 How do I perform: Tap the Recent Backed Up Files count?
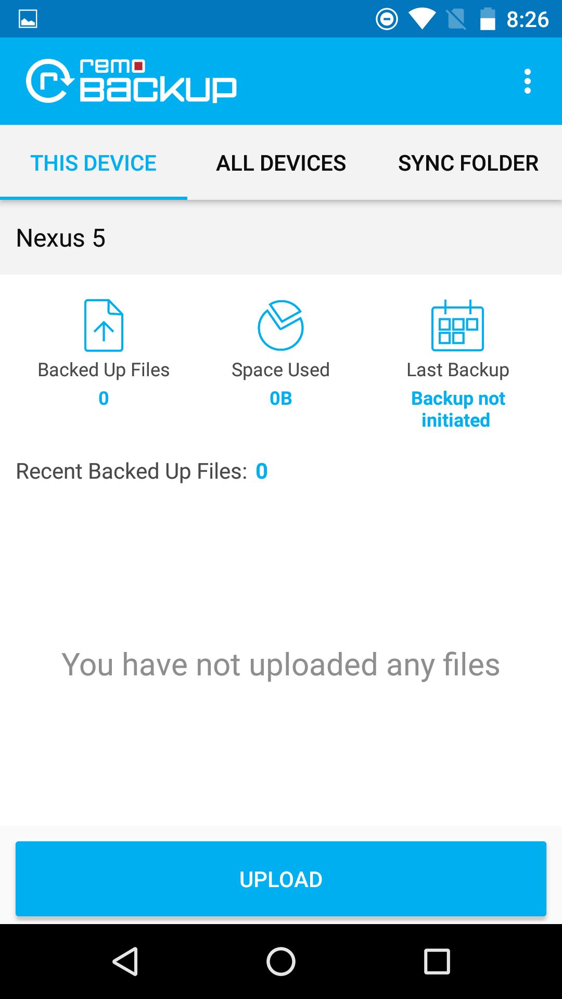pyautogui.click(x=261, y=471)
